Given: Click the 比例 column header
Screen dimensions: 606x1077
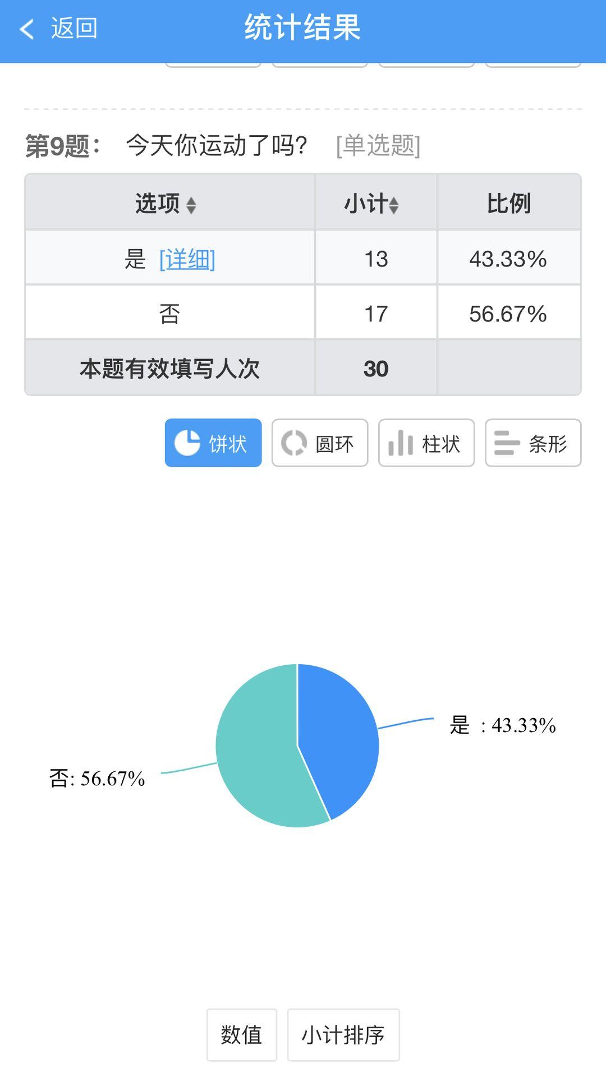Looking at the screenshot, I should 509,203.
